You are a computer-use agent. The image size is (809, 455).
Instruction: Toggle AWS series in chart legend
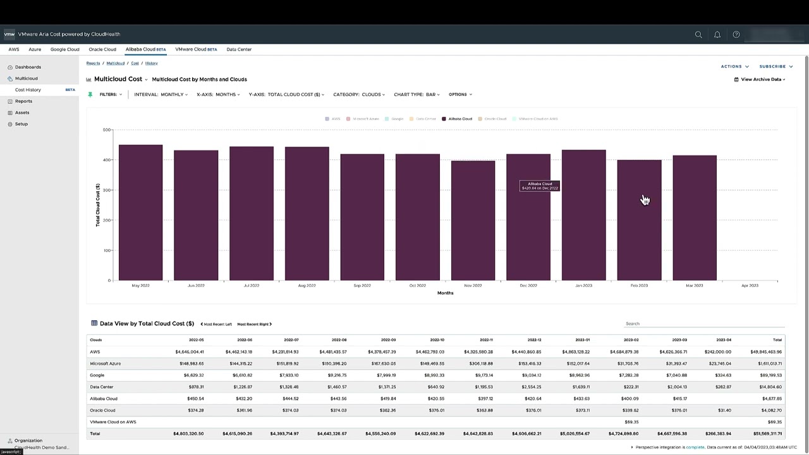coord(332,119)
